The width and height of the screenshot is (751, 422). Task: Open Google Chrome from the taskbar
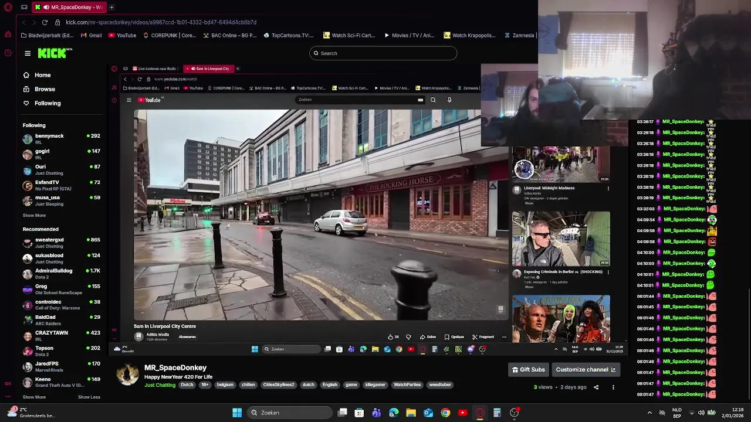[x=445, y=413]
